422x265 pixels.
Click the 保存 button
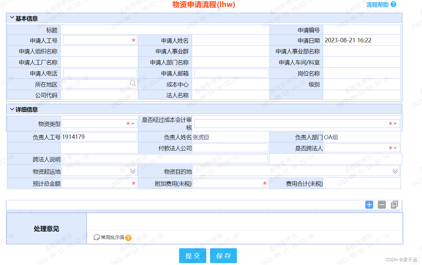point(223,256)
